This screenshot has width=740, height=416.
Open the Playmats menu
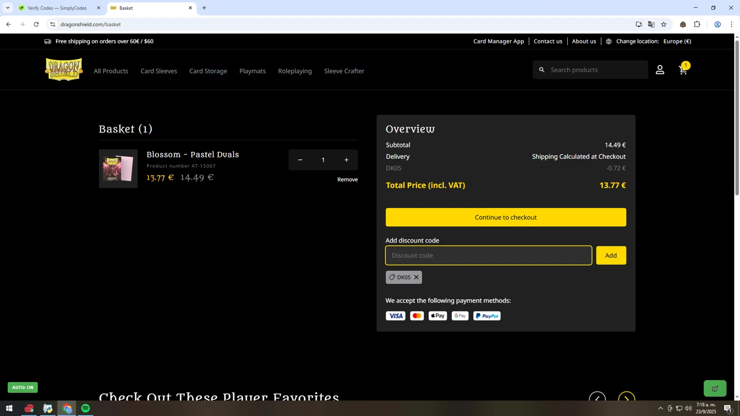pyautogui.click(x=253, y=71)
